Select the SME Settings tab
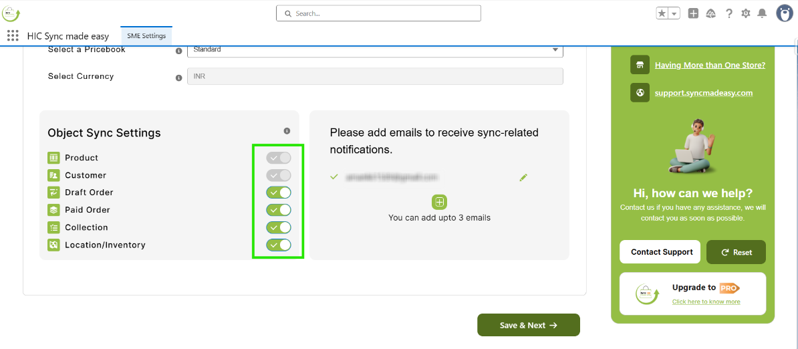Viewport: 798px width, 349px height. coord(146,36)
